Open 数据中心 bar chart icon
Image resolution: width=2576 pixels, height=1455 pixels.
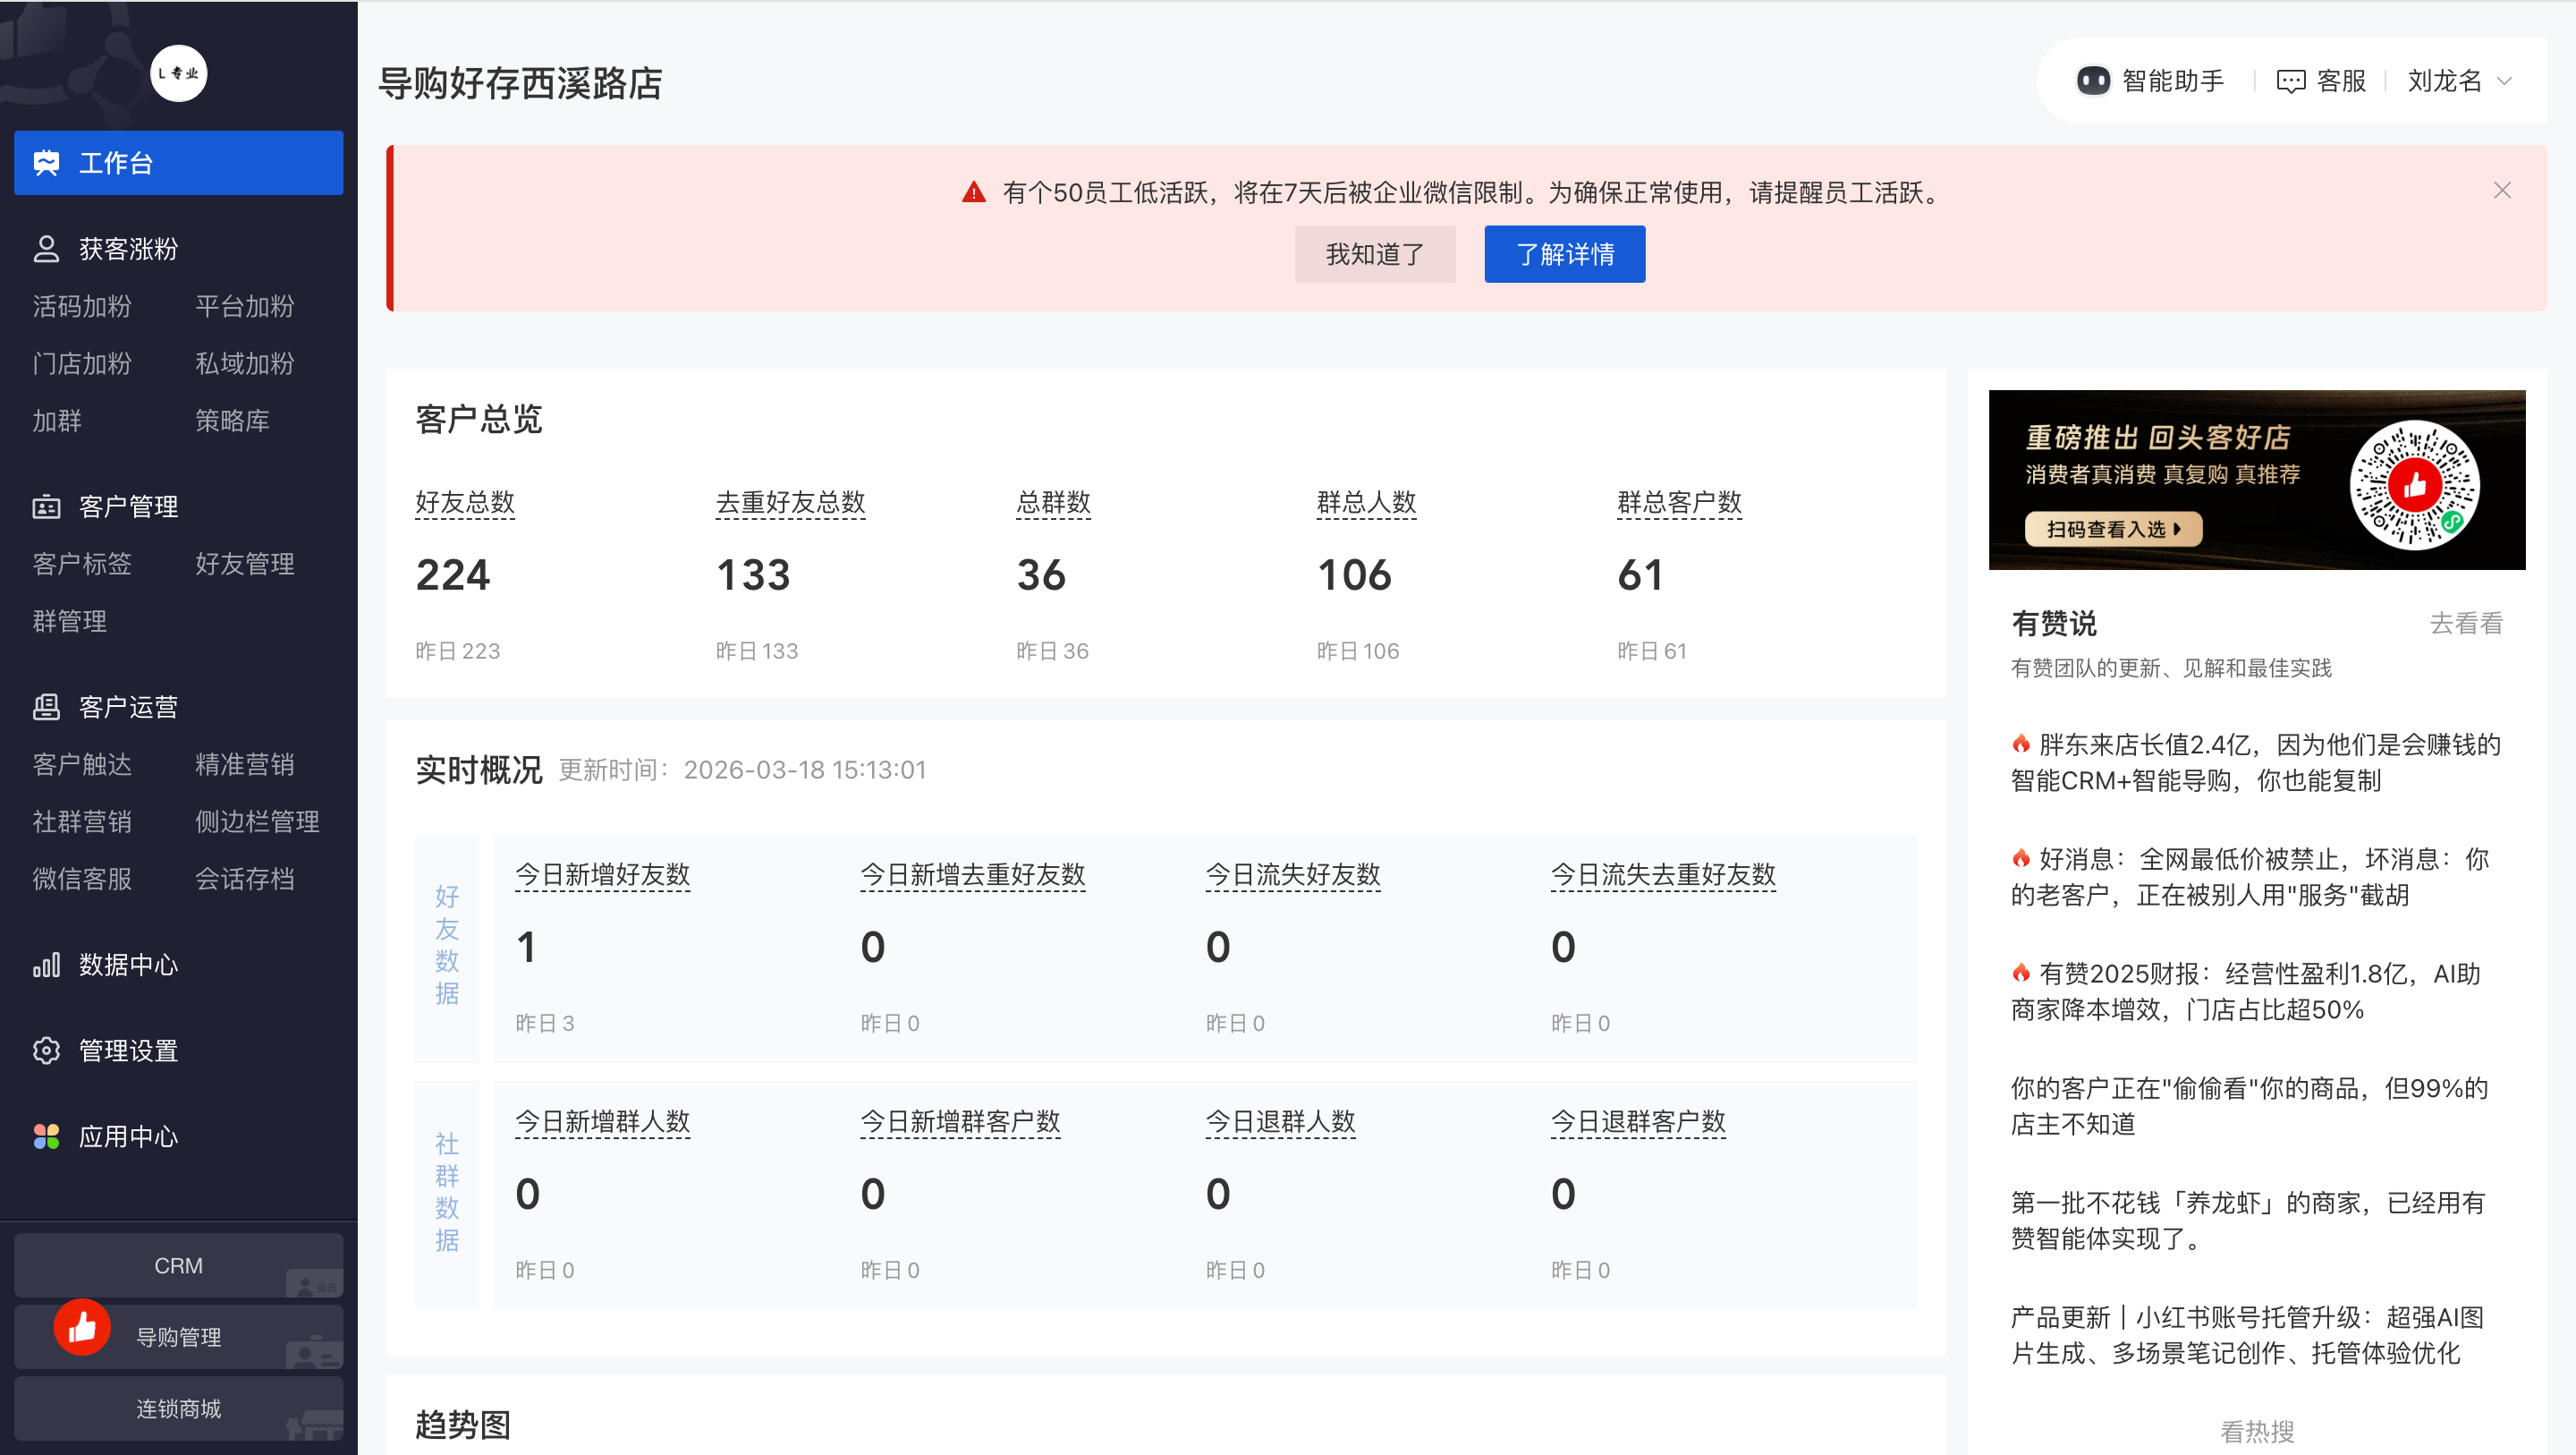[46, 965]
